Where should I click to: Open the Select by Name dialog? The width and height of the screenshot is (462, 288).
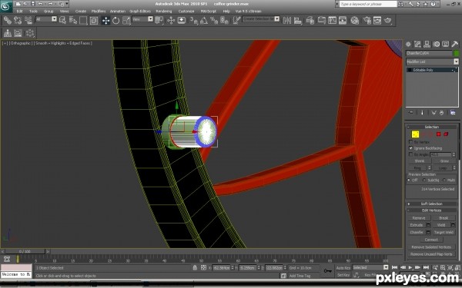[73, 20]
